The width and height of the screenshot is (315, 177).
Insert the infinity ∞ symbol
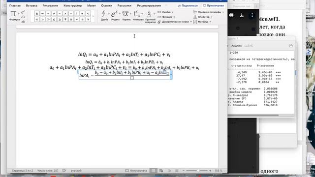pos(42,14)
